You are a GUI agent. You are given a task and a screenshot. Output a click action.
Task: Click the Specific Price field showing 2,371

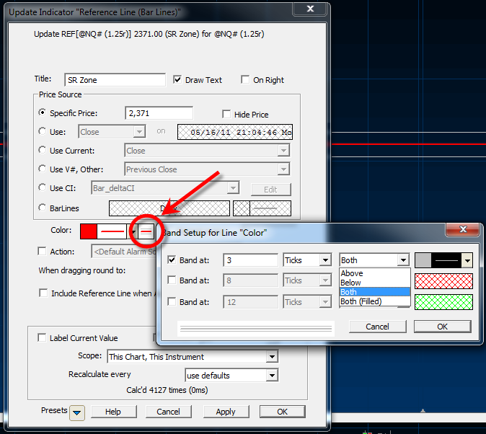coord(159,113)
